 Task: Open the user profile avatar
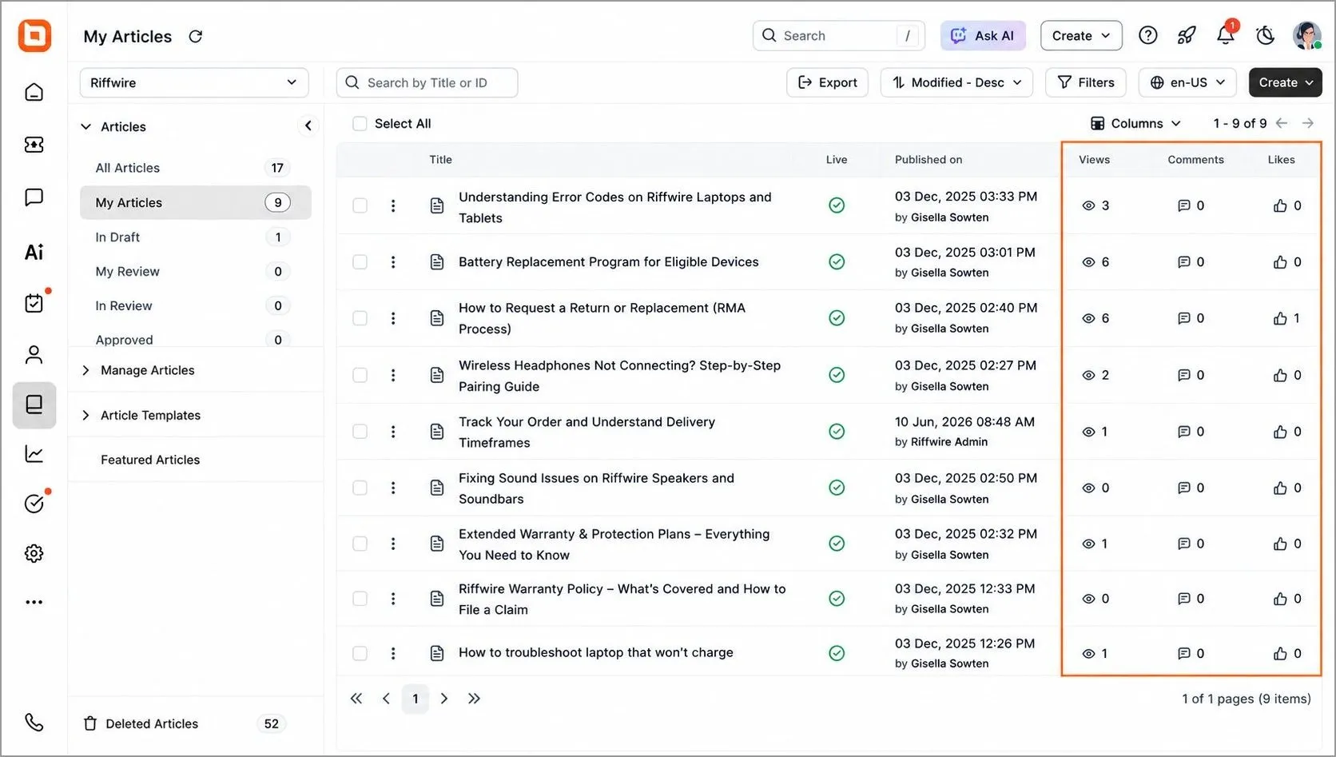(1307, 35)
